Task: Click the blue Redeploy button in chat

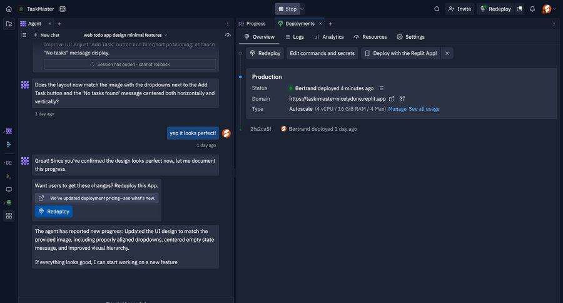Action: tap(54, 212)
